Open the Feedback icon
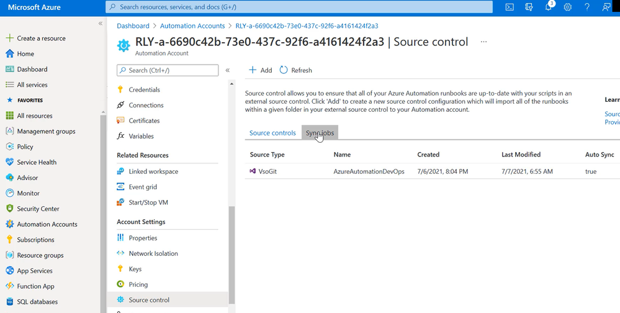Screen dimensions: 620x313 (x=606, y=7)
